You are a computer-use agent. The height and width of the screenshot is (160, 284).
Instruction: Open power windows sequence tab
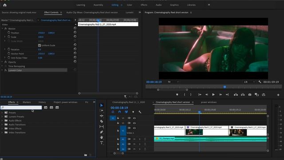point(209,102)
